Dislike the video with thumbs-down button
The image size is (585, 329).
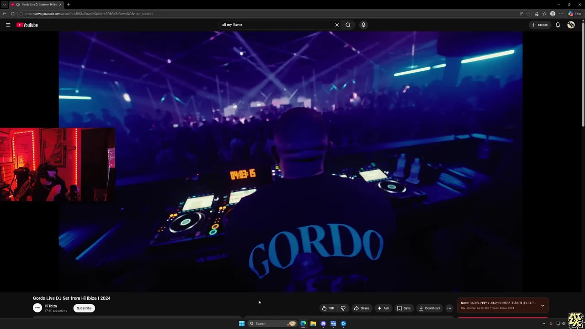coord(343,308)
